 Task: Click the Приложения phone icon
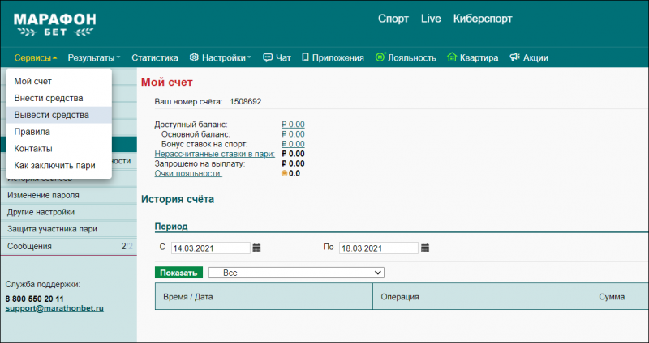coord(306,57)
